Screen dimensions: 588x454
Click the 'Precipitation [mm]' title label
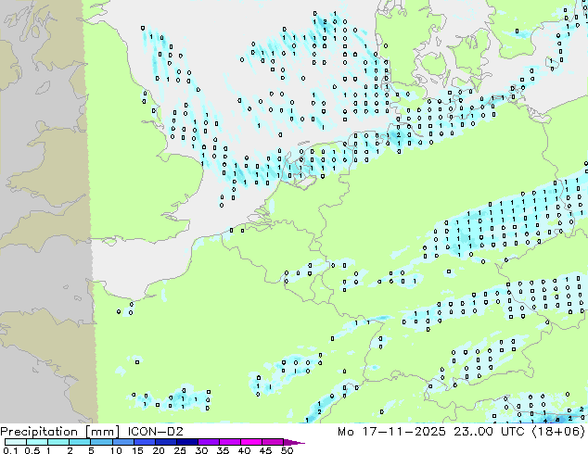[x=60, y=432]
